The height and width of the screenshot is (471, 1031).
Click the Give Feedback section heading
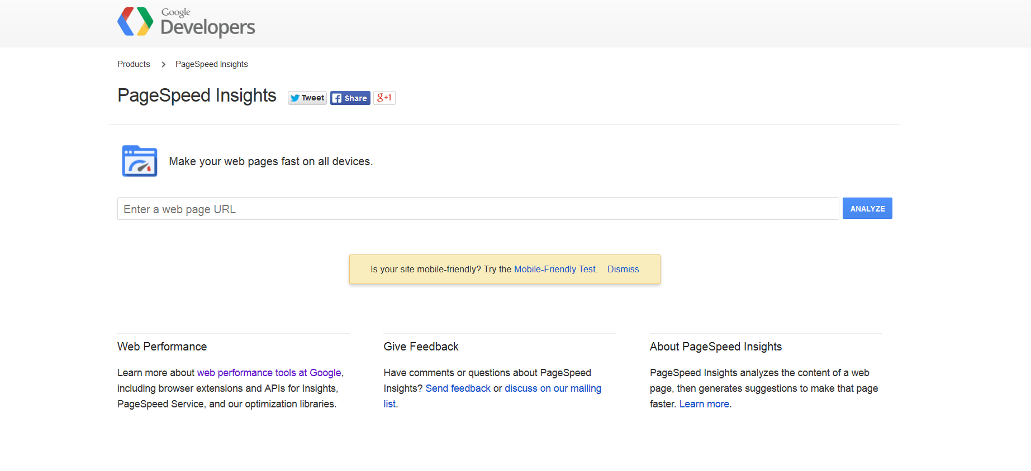[421, 347]
